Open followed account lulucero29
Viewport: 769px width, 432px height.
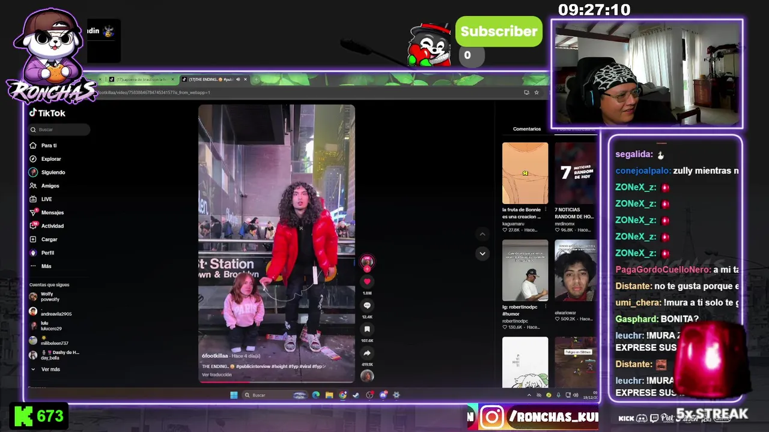pyautogui.click(x=46, y=326)
